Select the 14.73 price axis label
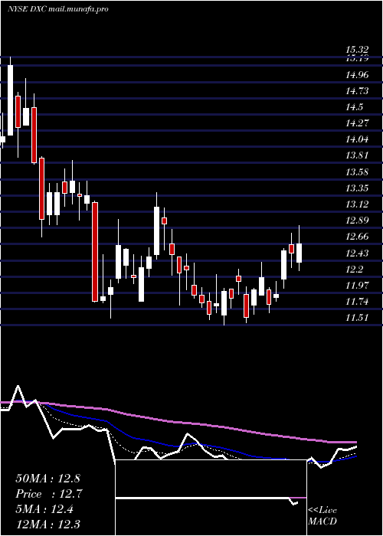 (357, 91)
